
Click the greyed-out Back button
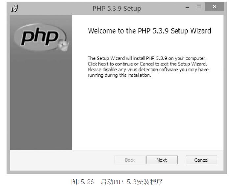pos(130,160)
